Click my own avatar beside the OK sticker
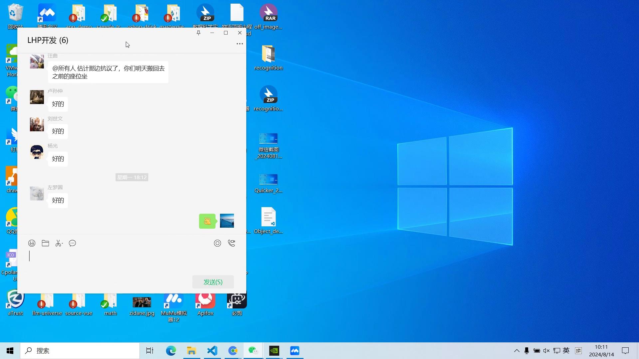Image resolution: width=639 pixels, height=359 pixels. pyautogui.click(x=227, y=221)
